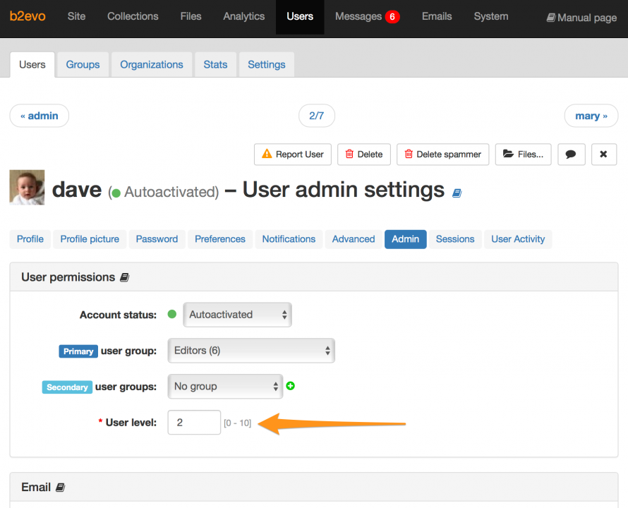Viewport: 628px width, 508px height.
Task: Open the Advanced tab
Action: pos(354,239)
